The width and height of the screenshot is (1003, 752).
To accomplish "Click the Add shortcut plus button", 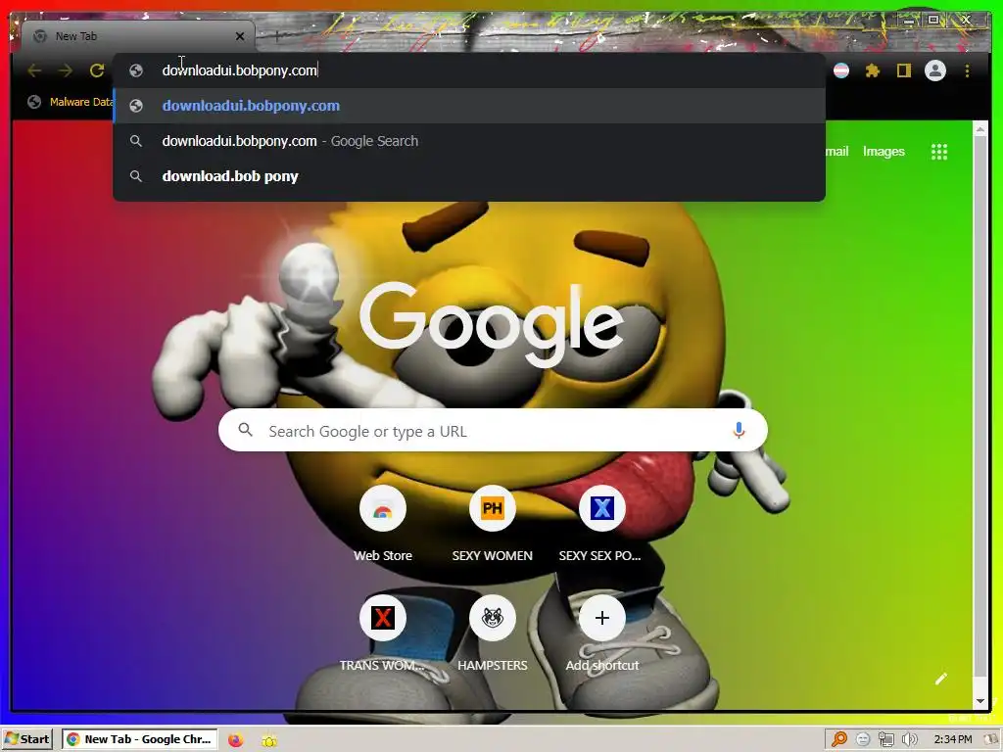I will [602, 619].
